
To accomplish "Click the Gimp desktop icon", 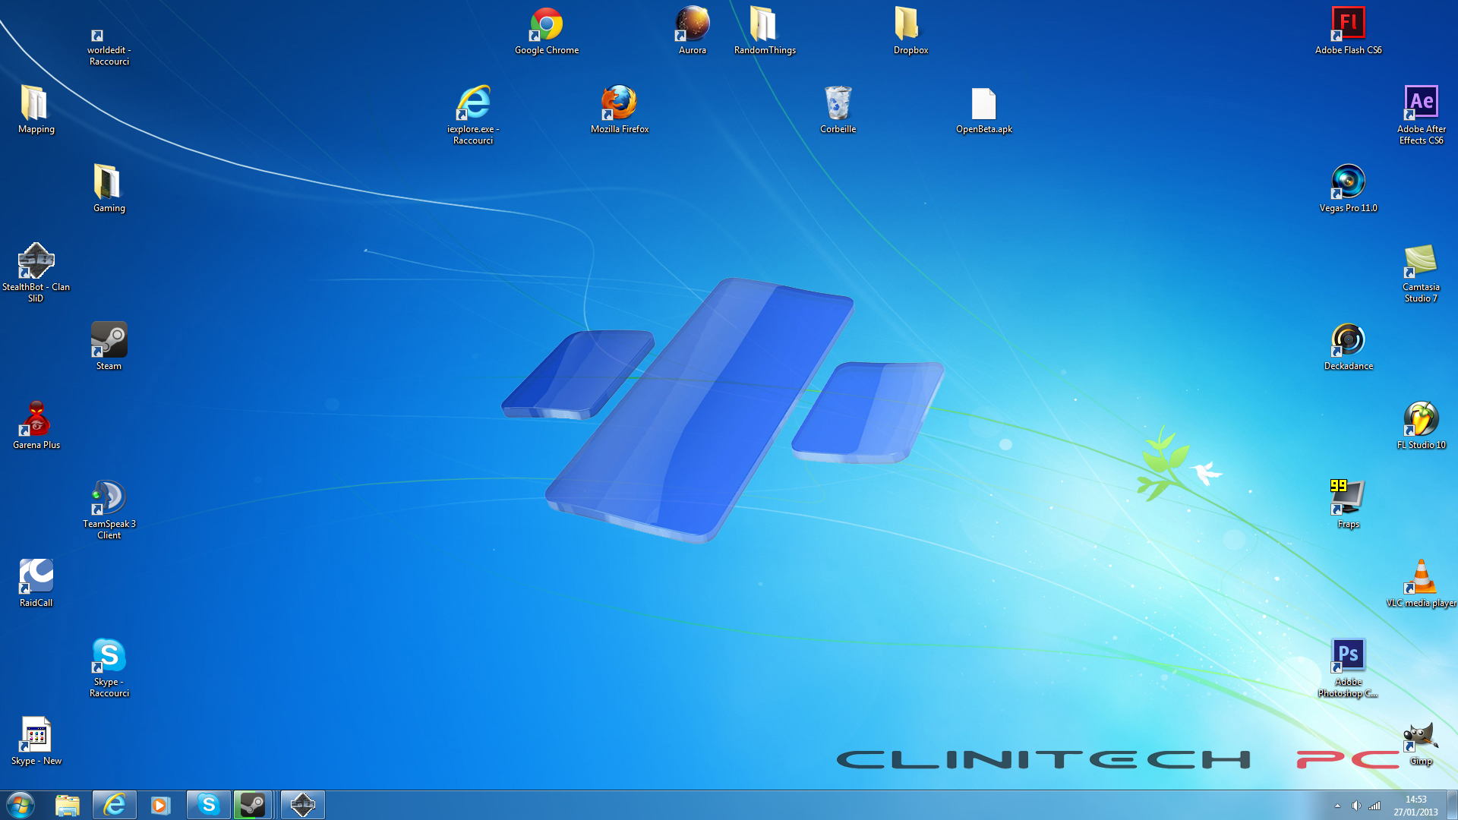I will click(1421, 743).
